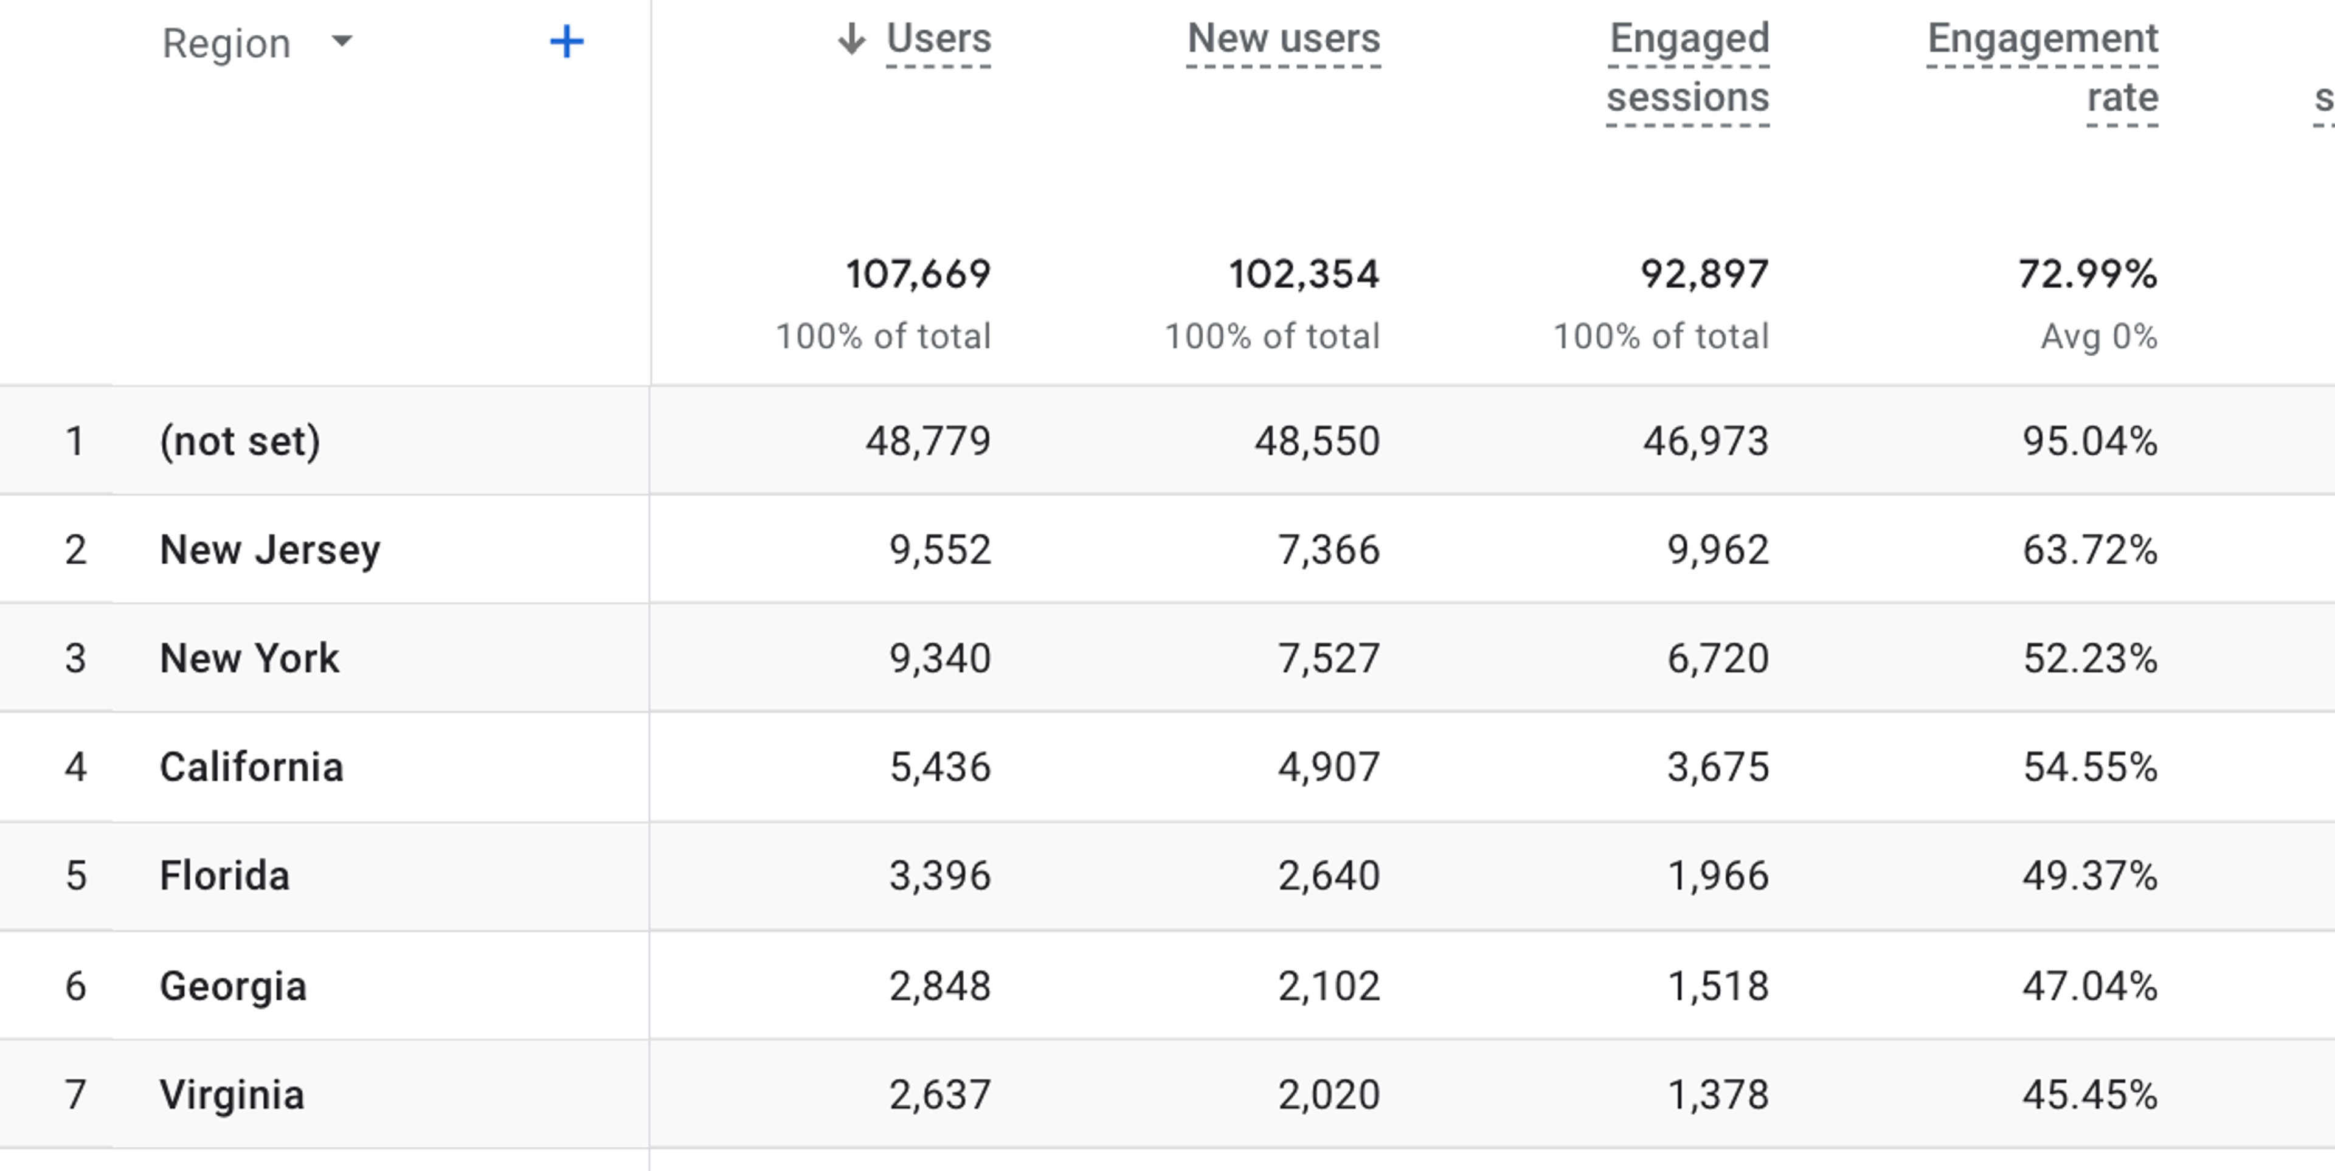2335x1171 pixels.
Task: Select the California region row
Action: [1167, 768]
